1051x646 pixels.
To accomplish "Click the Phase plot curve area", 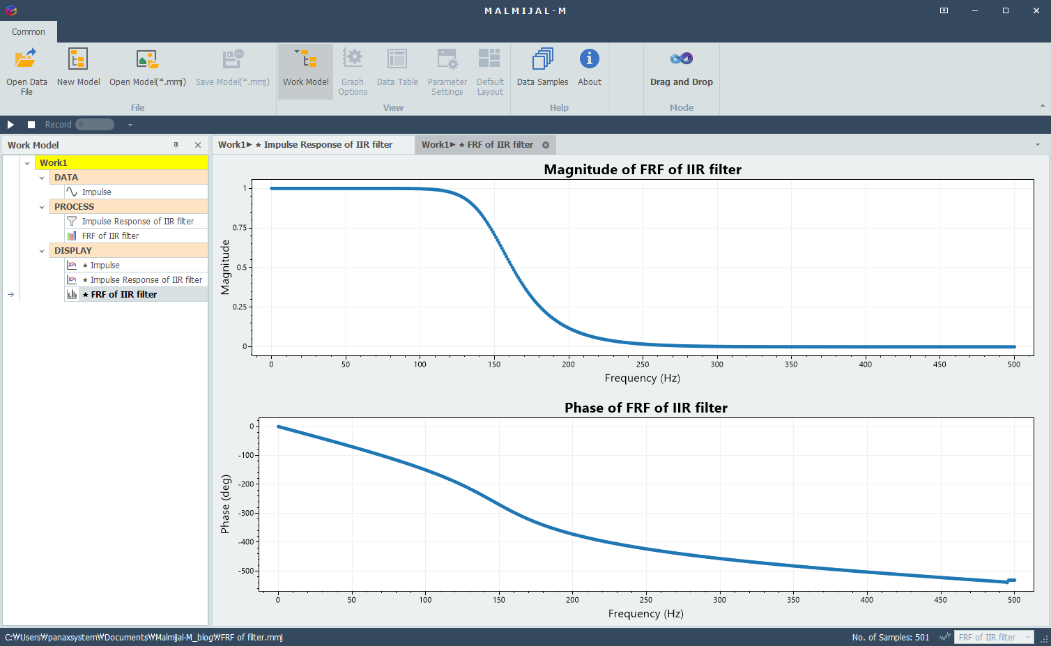I will pyautogui.click(x=646, y=505).
